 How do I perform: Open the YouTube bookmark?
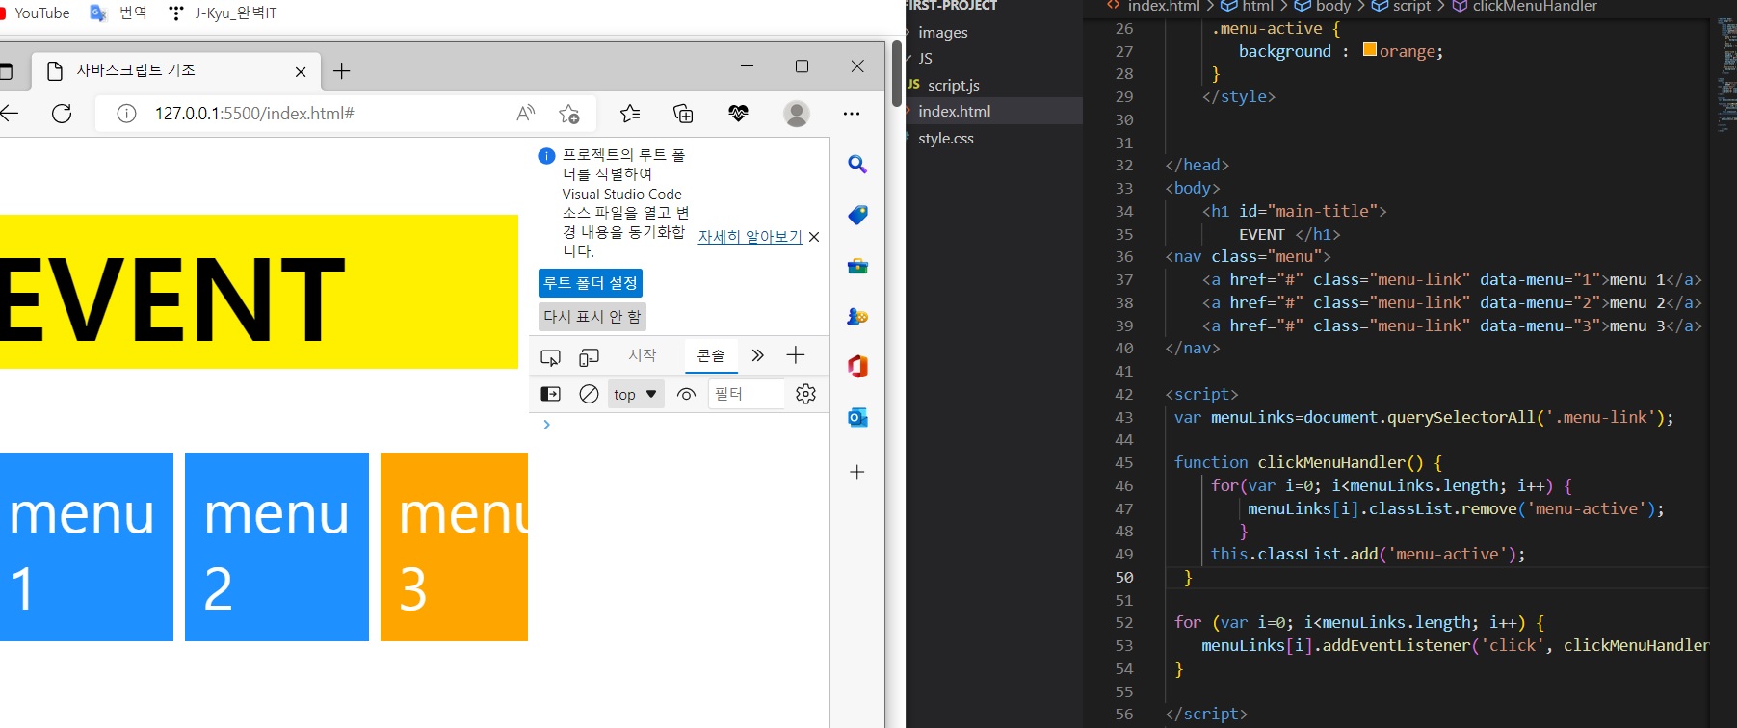coord(36,13)
